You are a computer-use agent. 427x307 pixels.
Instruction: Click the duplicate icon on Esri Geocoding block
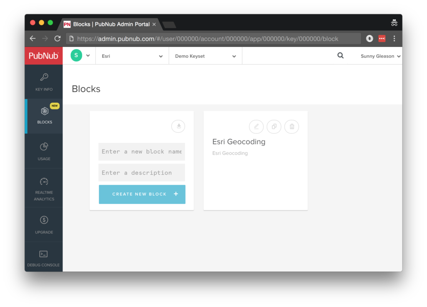tap(274, 127)
